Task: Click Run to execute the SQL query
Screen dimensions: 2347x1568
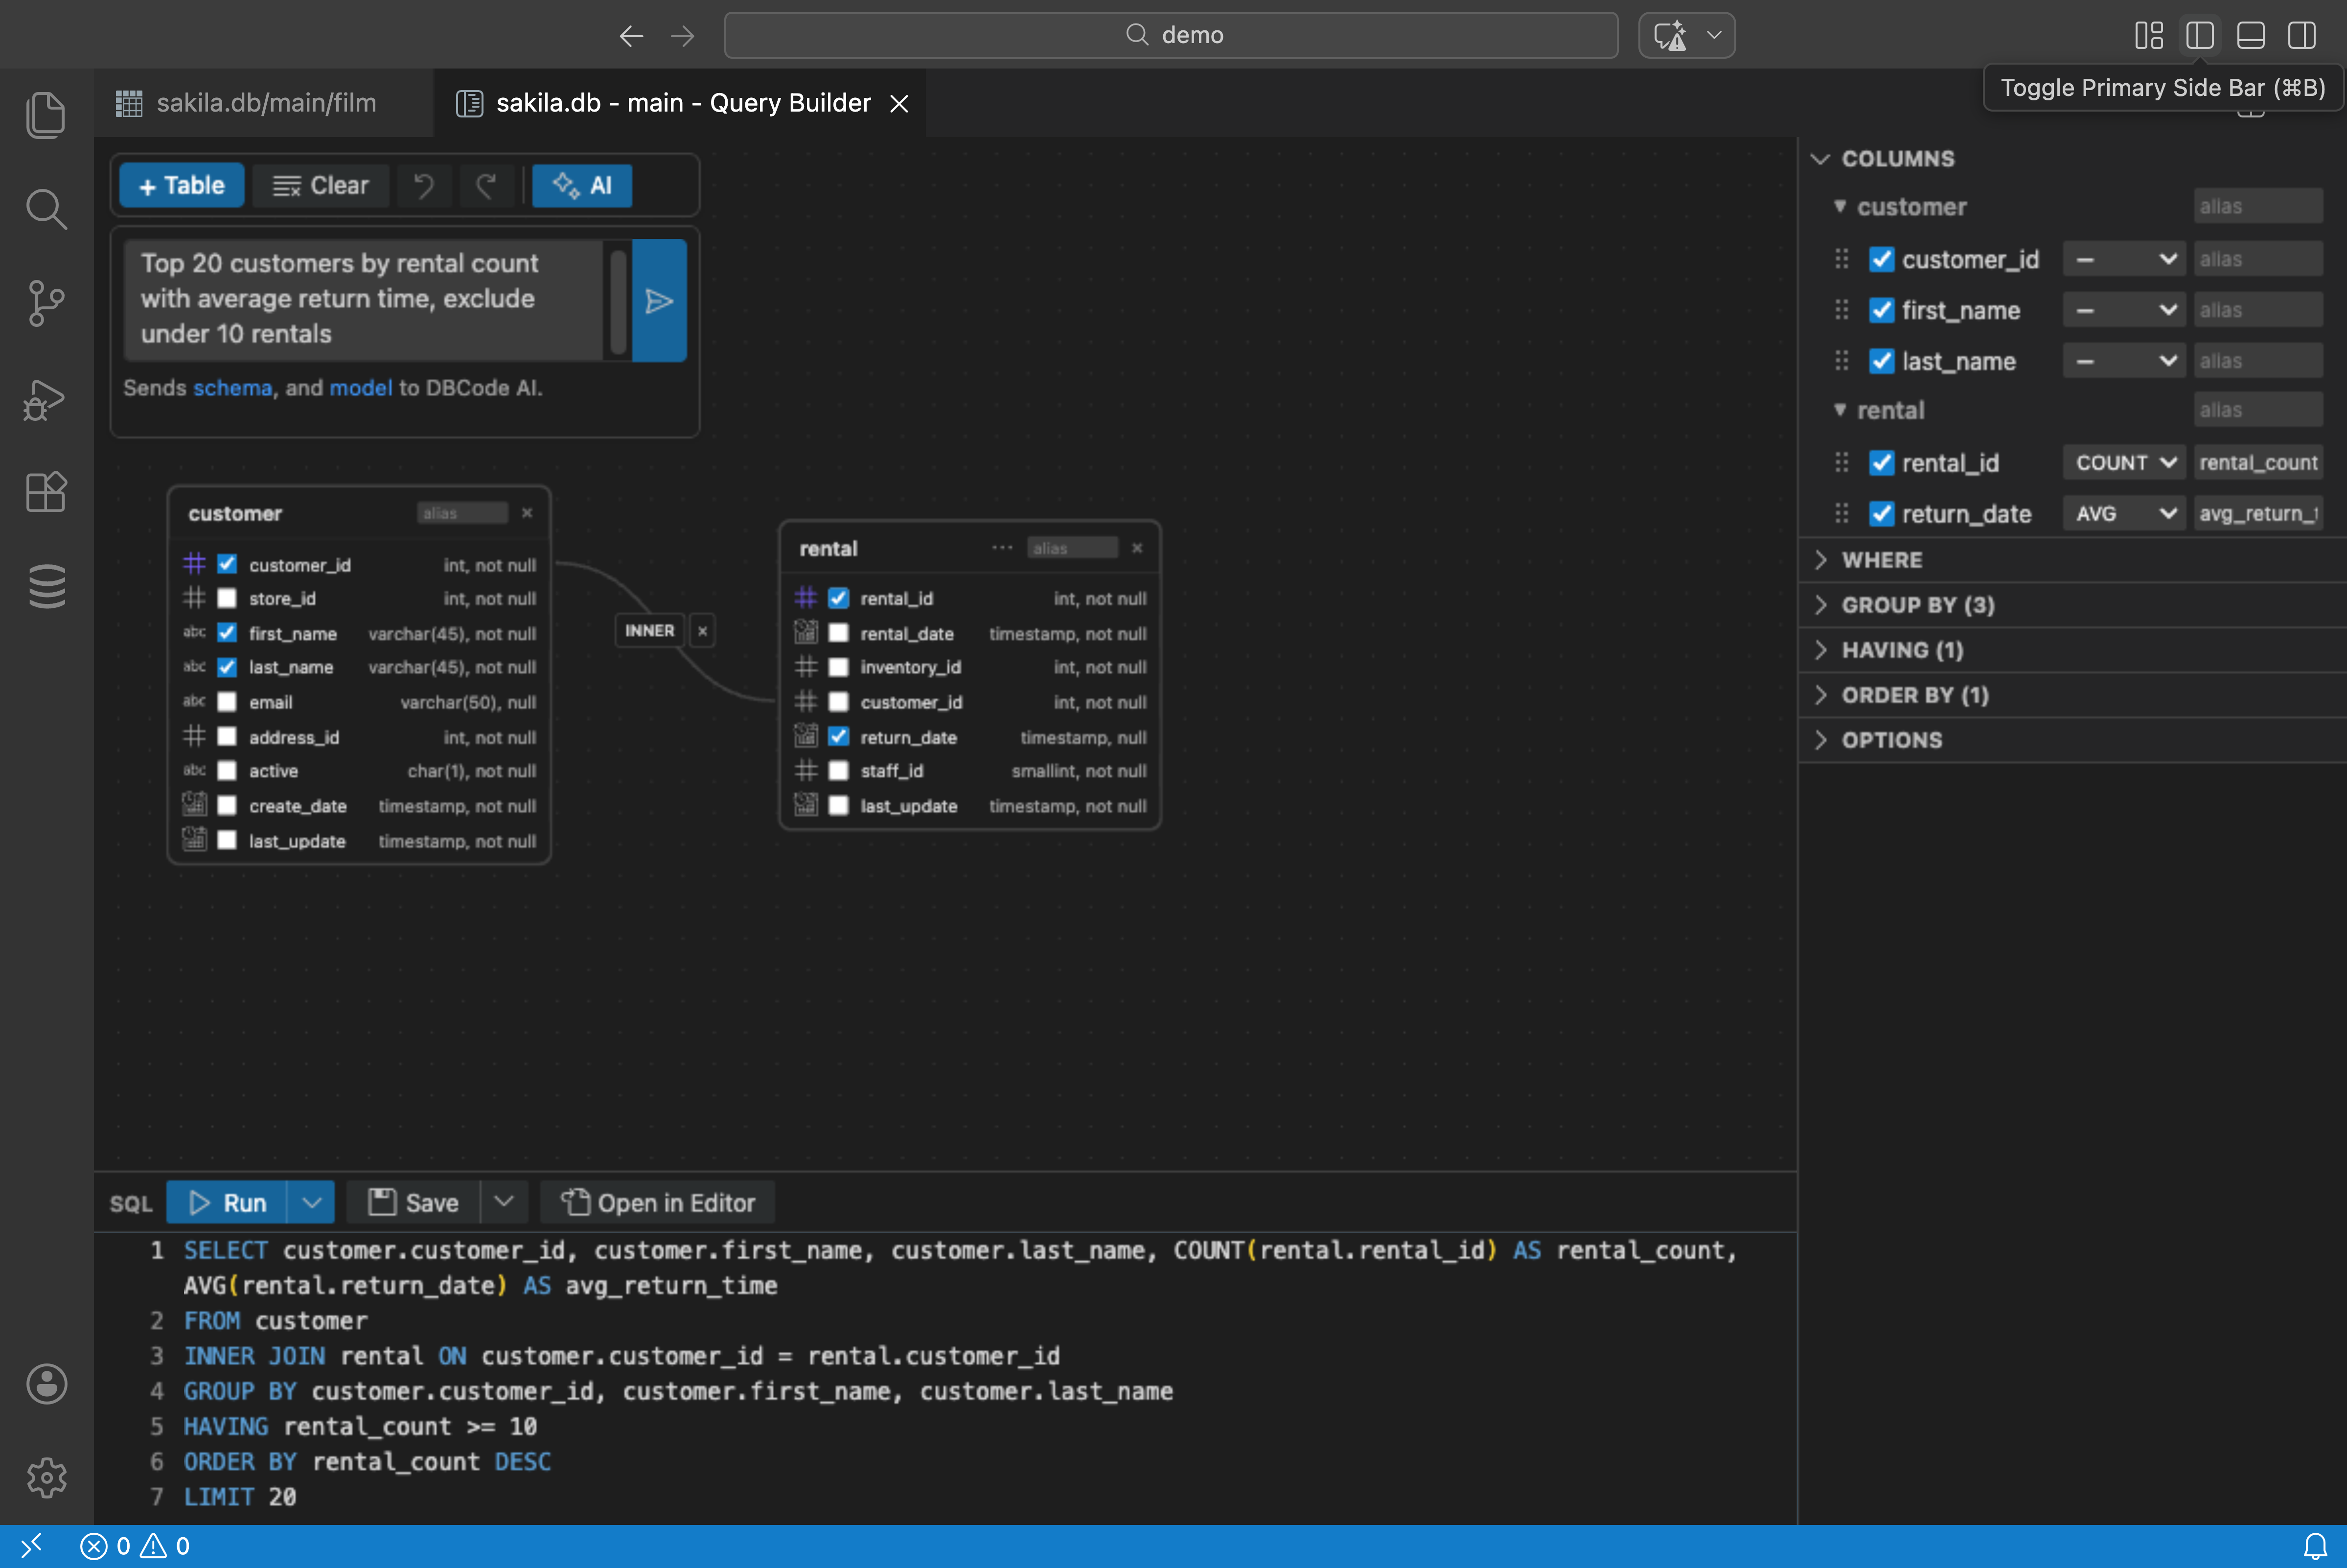Action: tap(233, 1202)
